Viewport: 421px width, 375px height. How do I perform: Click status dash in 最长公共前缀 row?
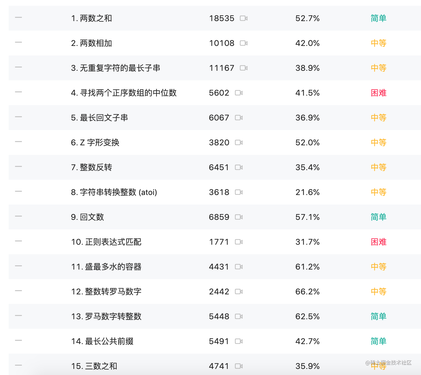click(18, 340)
